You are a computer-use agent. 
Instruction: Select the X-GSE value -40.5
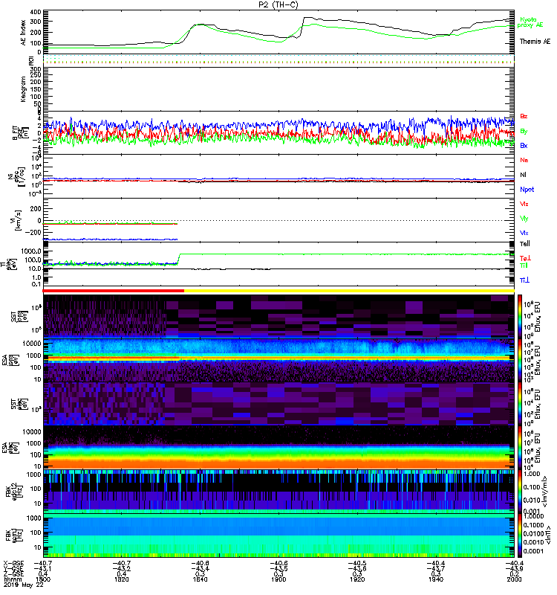point(356,564)
